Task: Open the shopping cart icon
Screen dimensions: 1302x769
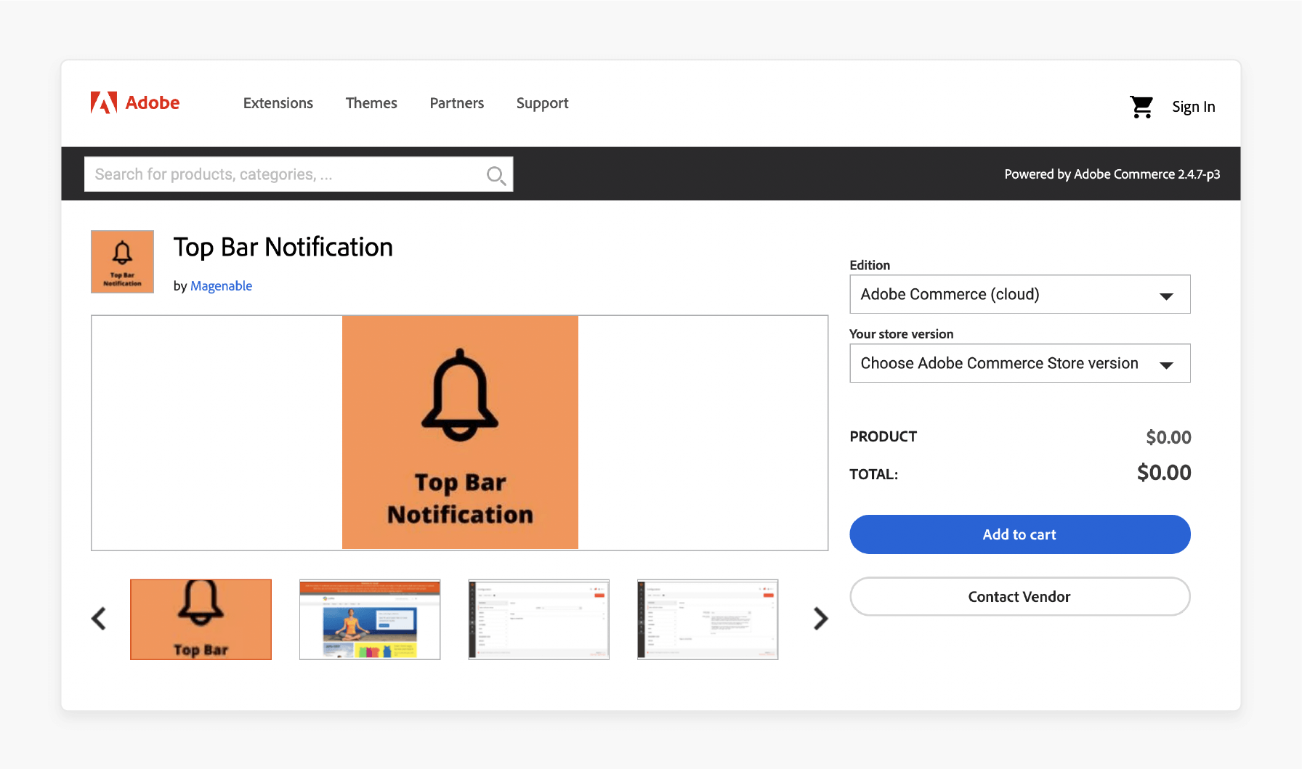Action: pos(1141,107)
